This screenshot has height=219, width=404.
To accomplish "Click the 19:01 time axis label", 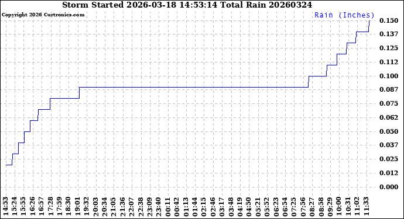I will 77,206.
